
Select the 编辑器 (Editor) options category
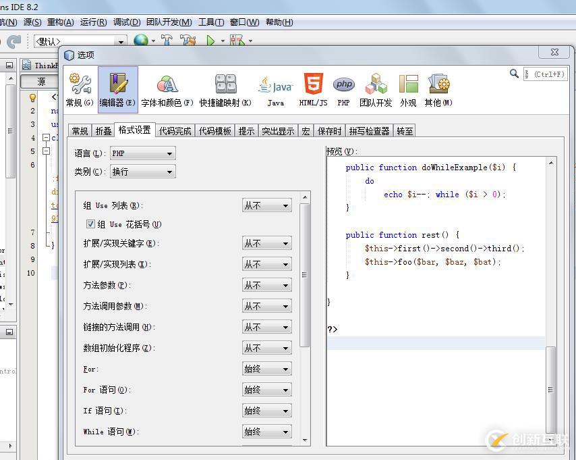click(117, 90)
